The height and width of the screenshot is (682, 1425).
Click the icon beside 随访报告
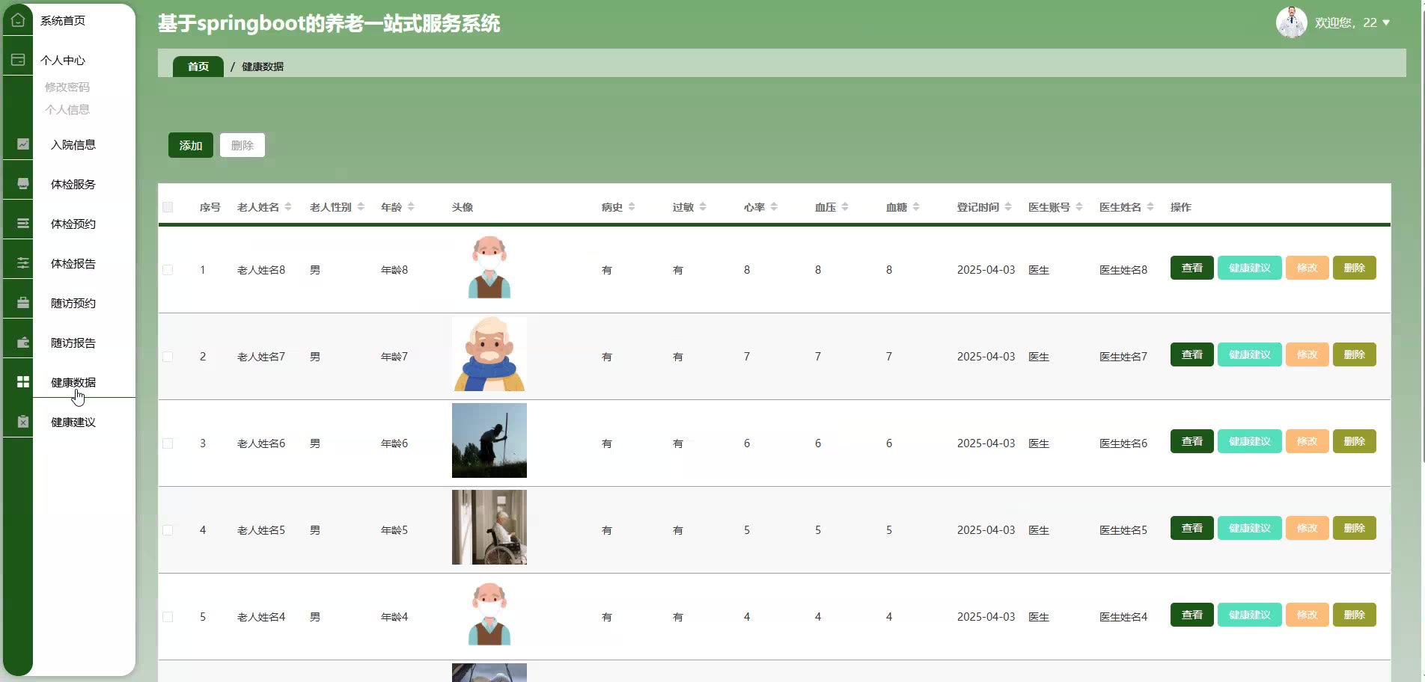tap(23, 342)
